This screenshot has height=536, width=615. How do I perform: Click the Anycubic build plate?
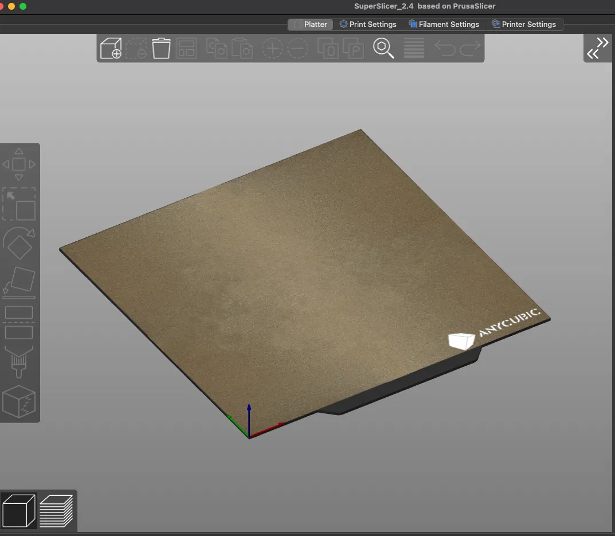(x=305, y=284)
